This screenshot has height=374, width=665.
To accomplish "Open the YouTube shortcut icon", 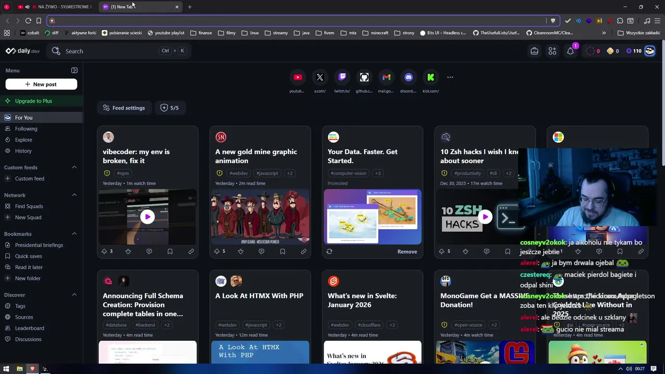I will pyautogui.click(x=298, y=77).
